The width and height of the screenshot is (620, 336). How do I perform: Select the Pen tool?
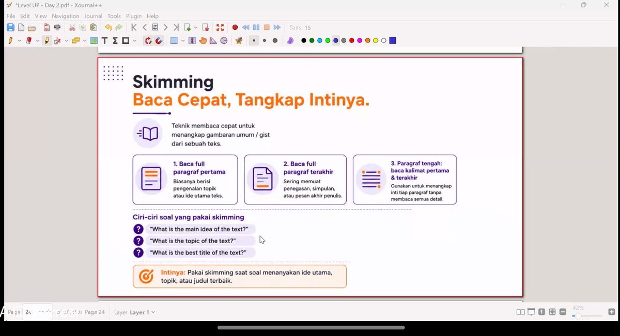click(10, 40)
